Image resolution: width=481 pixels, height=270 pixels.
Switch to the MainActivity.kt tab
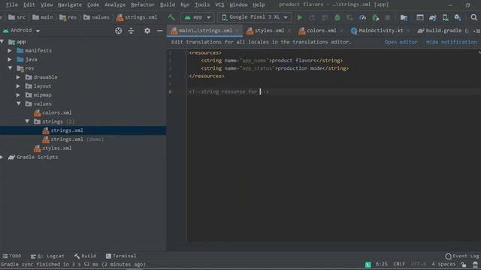pyautogui.click(x=381, y=31)
